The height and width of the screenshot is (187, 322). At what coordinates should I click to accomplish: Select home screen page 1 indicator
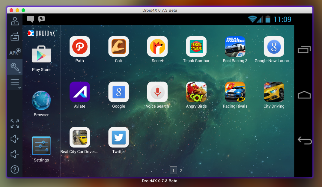pyautogui.click(x=173, y=171)
